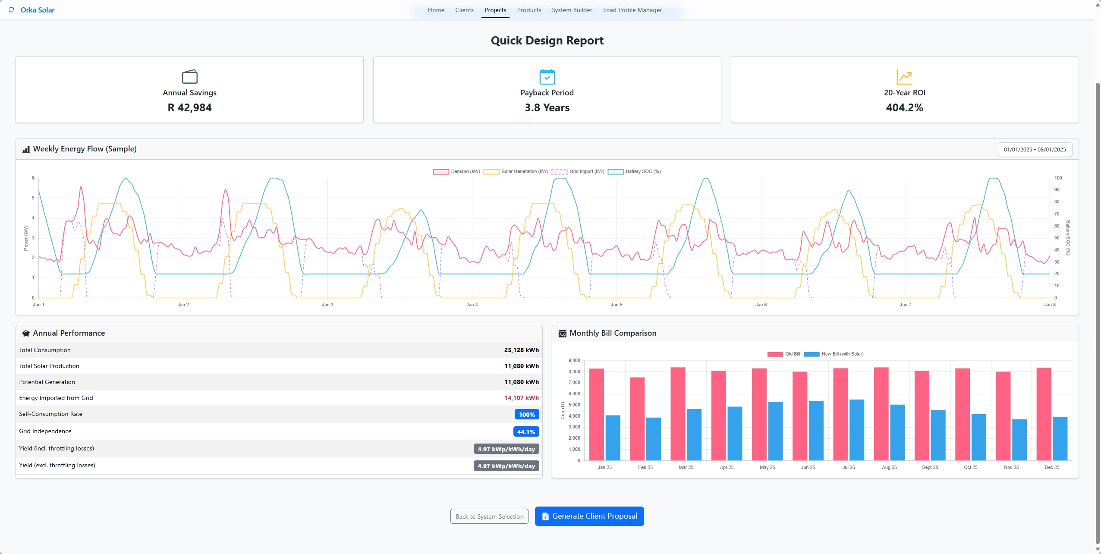1101x554 pixels.
Task: Click the Monthly Bill Comparison calendar icon
Action: [562, 334]
